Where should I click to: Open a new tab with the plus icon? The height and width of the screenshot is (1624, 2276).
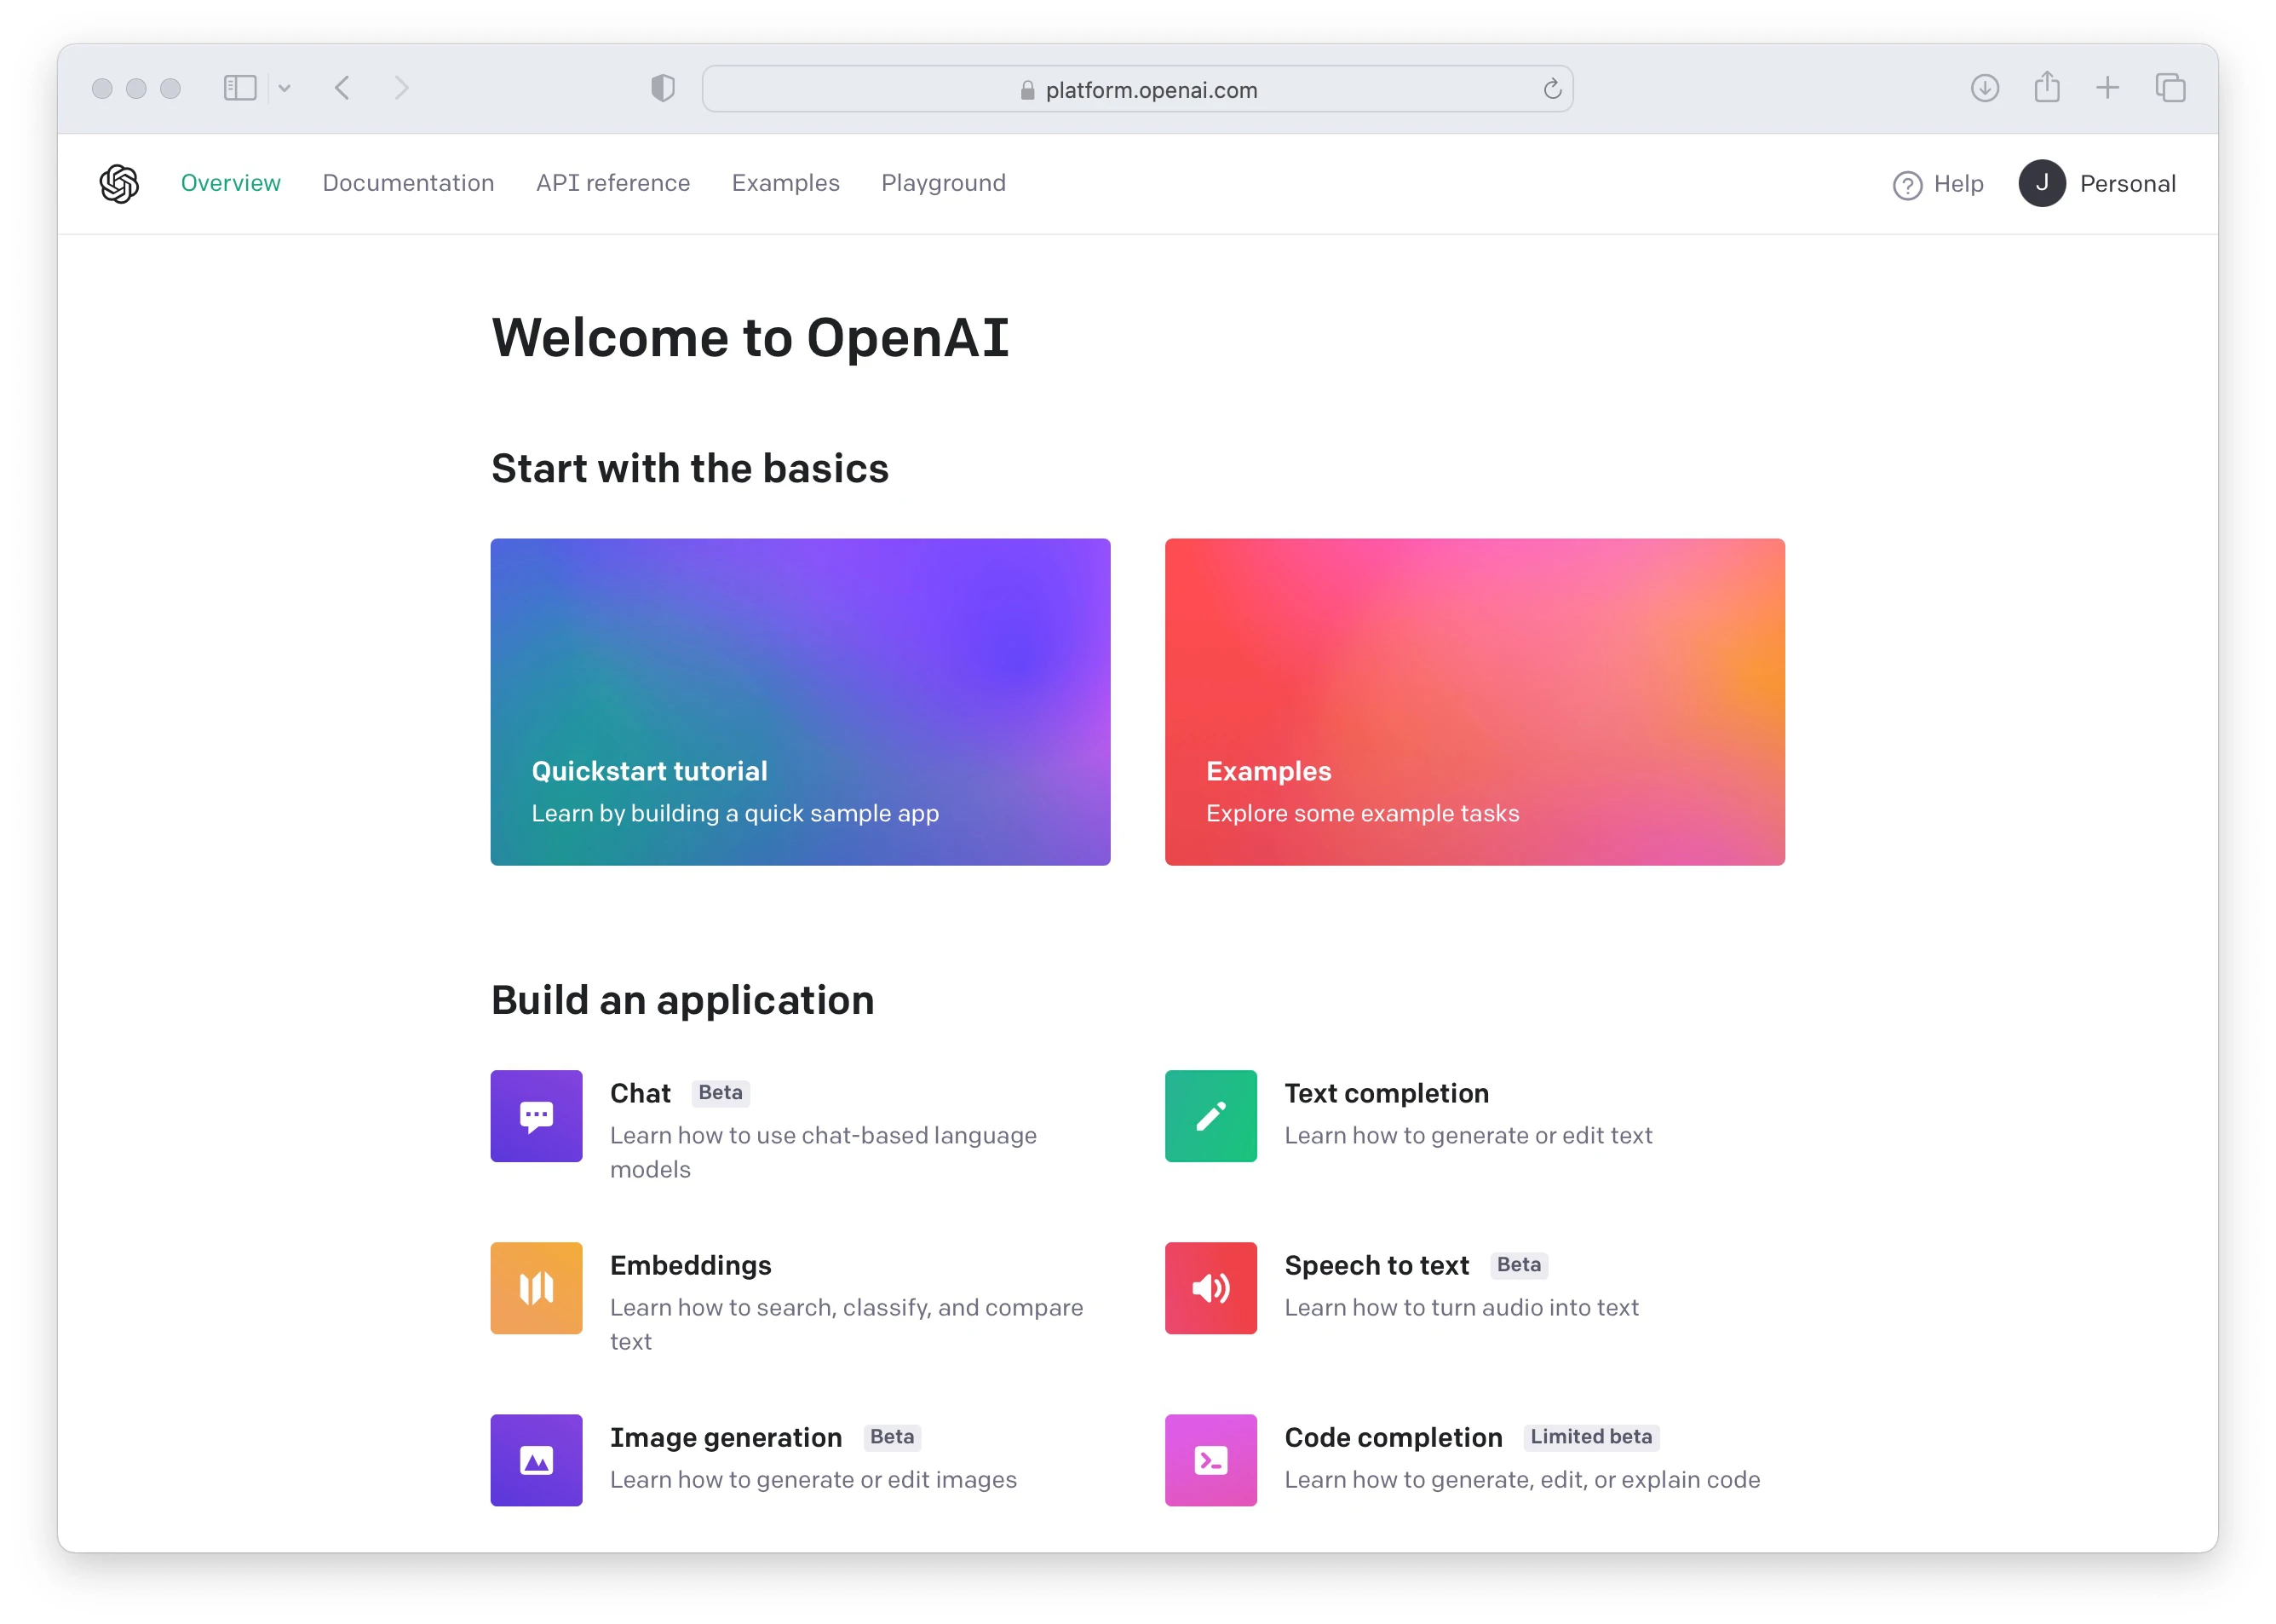coord(2107,88)
